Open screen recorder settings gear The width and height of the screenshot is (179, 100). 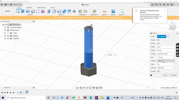(x=178, y=55)
